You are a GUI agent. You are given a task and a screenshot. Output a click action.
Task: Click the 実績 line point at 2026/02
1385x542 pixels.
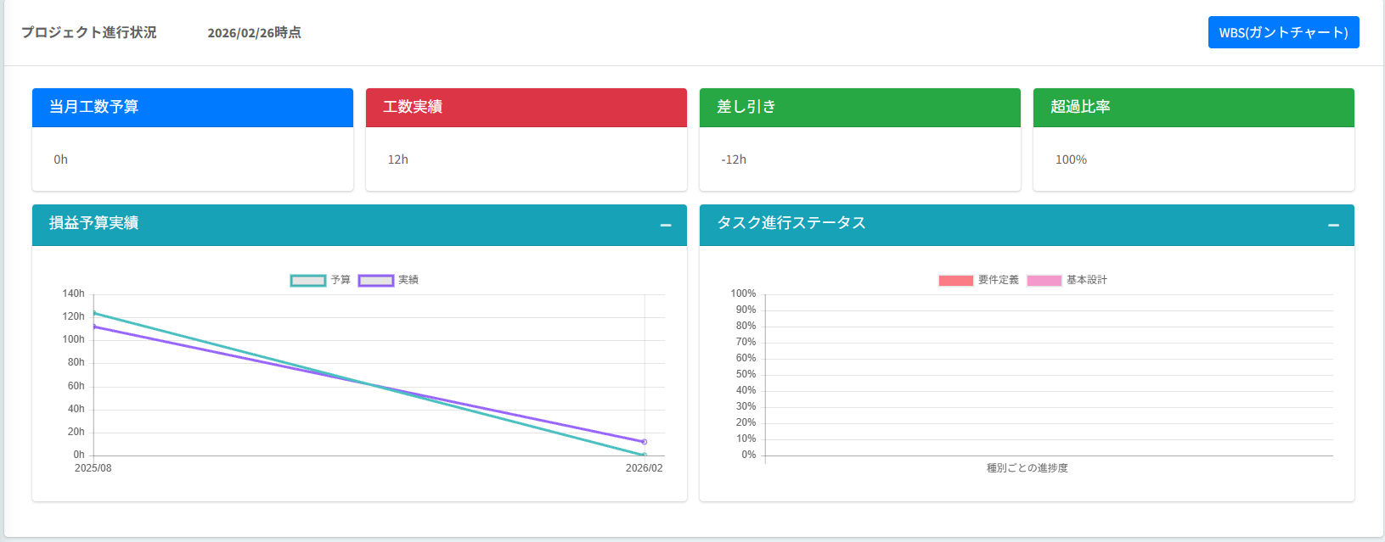(x=645, y=442)
